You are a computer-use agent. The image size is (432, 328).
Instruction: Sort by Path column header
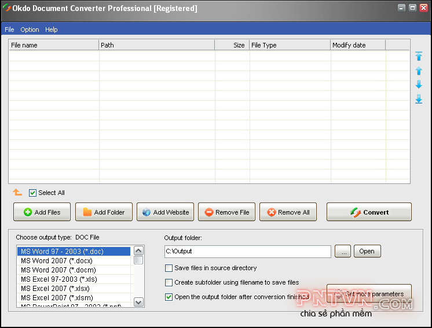pos(156,45)
